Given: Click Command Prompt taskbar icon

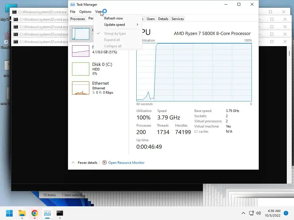Looking at the screenshot, I should pos(60,213).
